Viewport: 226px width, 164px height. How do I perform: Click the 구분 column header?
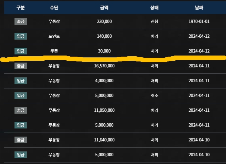point(20,8)
